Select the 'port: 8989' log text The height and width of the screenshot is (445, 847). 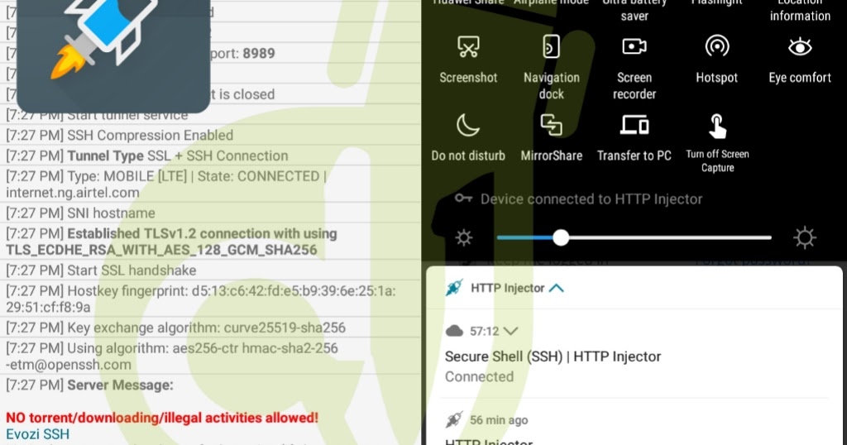click(242, 54)
